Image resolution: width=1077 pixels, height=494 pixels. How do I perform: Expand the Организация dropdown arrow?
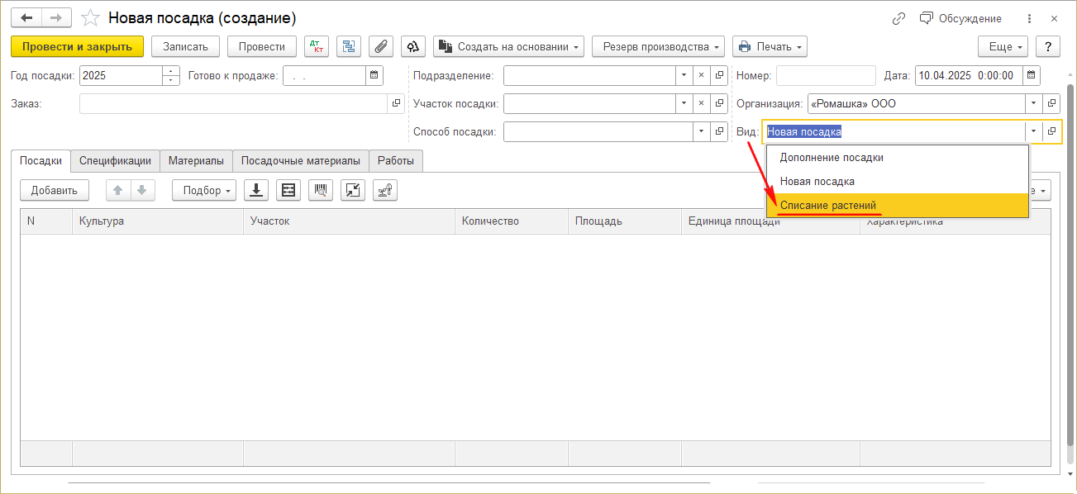point(1033,103)
